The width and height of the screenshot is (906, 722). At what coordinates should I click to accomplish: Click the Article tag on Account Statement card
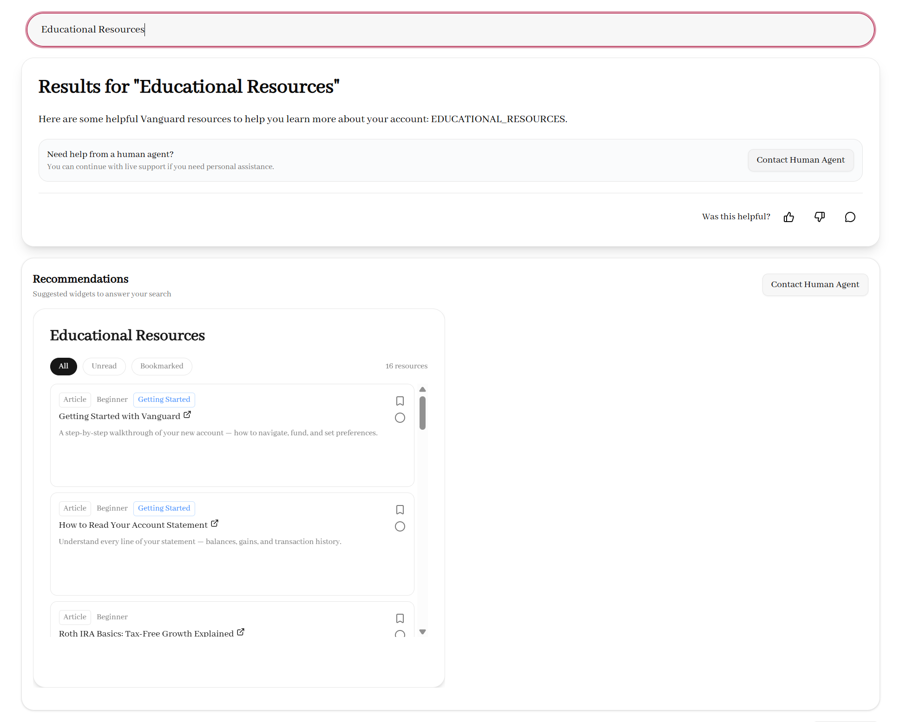pos(75,508)
